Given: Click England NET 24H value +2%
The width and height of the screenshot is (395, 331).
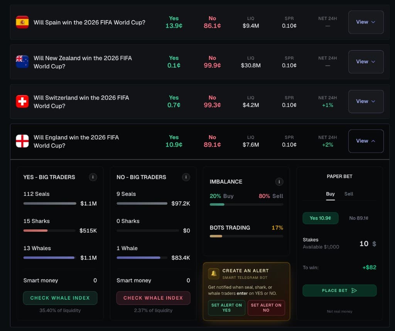Looking at the screenshot, I should 327,145.
